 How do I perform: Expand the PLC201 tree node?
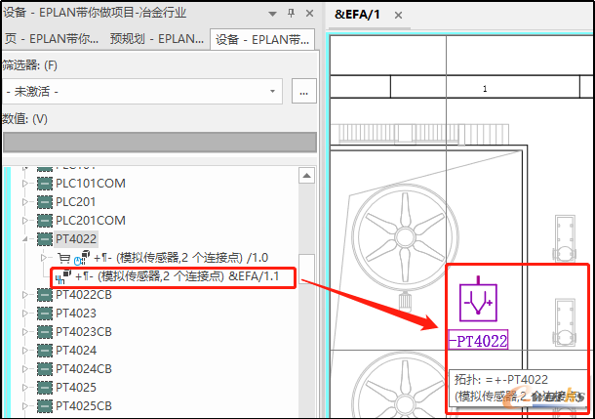coord(25,202)
